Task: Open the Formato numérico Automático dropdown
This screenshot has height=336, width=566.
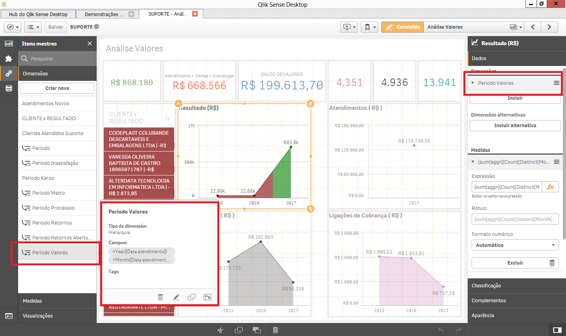Action: [515, 245]
